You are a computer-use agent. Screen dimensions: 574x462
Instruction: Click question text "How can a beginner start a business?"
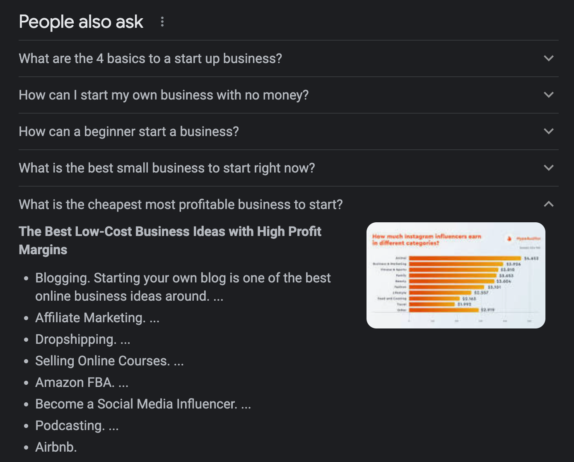click(x=129, y=131)
